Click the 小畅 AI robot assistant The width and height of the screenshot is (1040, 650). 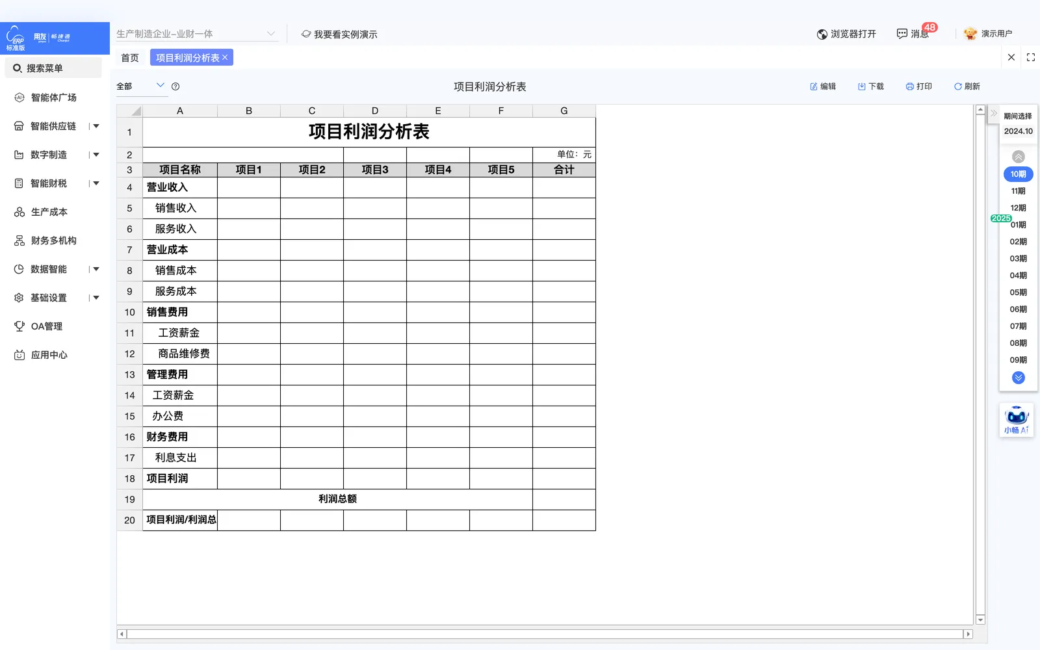tap(1017, 420)
